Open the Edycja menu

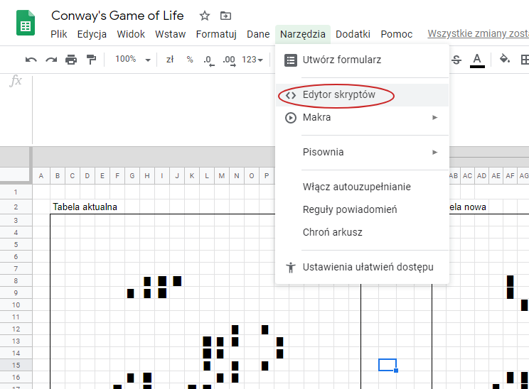(92, 34)
